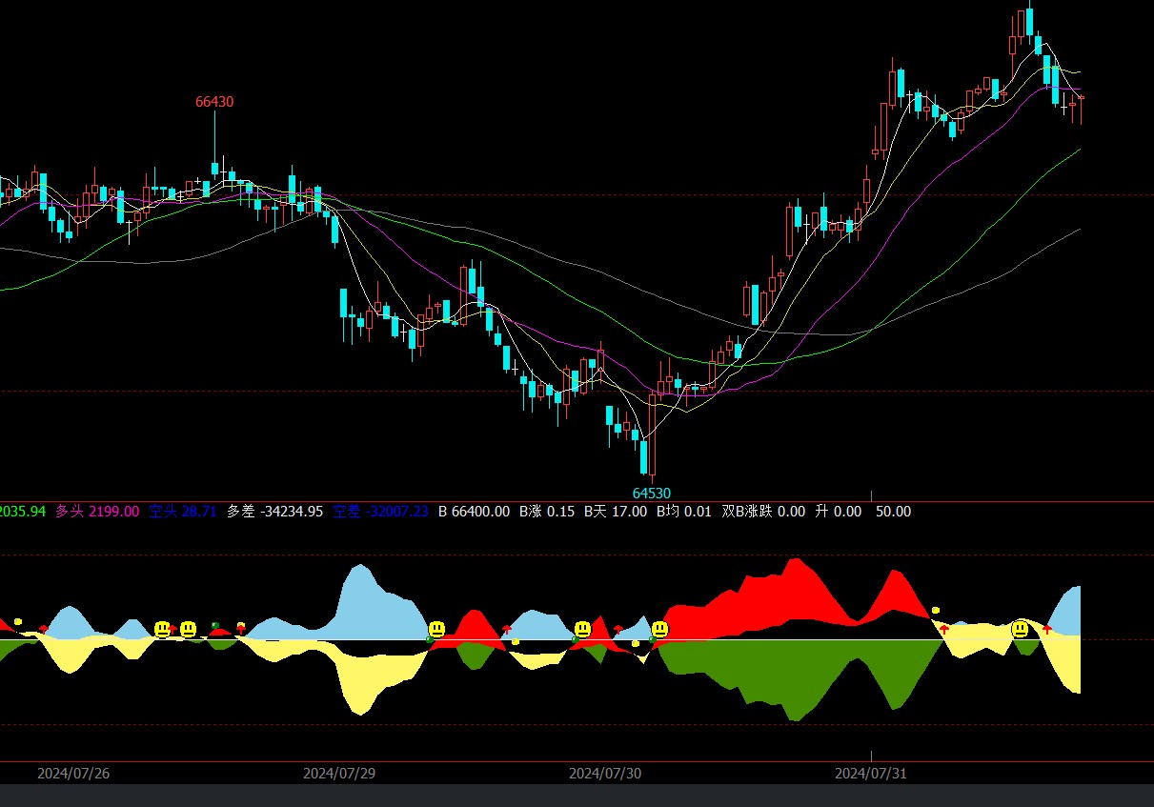Jump to the 2024/07/30 date marker
Image resolution: width=1154 pixels, height=807 pixels.
605,774
